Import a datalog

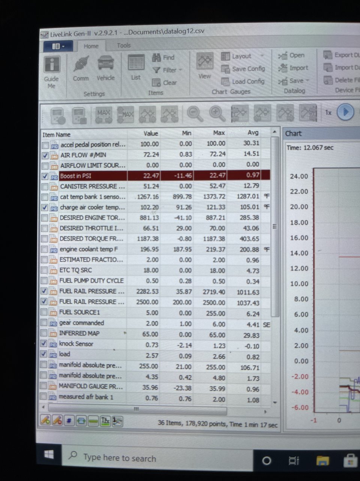click(293, 68)
